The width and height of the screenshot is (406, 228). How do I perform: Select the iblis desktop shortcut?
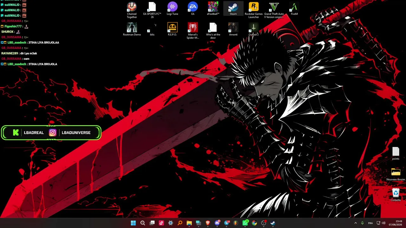(152, 29)
